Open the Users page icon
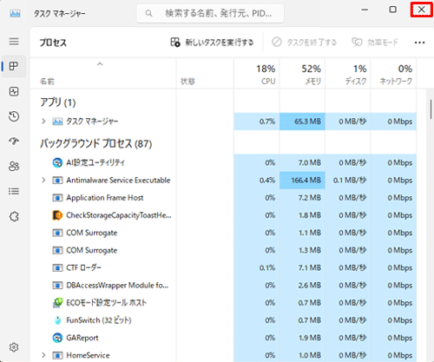This screenshot has height=362, width=434. 14,166
